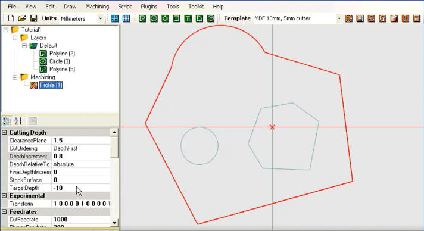Edit the CutFeedrate value 1000

(81, 219)
